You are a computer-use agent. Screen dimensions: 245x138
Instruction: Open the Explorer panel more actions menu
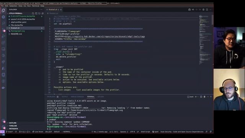pyautogui.click(x=41, y=10)
